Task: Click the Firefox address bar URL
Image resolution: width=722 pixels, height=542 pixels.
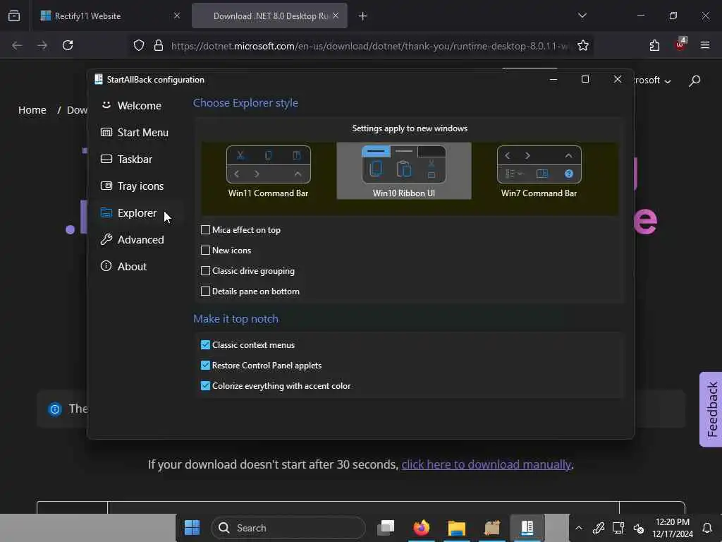Action: (369, 46)
